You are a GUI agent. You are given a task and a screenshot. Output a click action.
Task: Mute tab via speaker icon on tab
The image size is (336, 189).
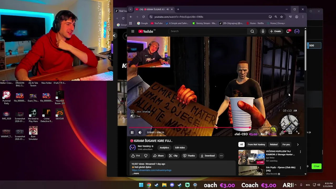pos(167,9)
